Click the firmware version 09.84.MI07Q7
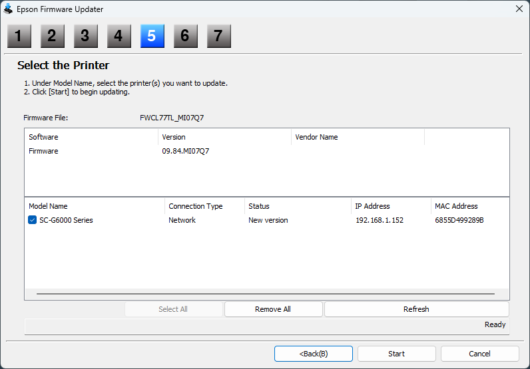This screenshot has height=369, width=530. click(186, 151)
